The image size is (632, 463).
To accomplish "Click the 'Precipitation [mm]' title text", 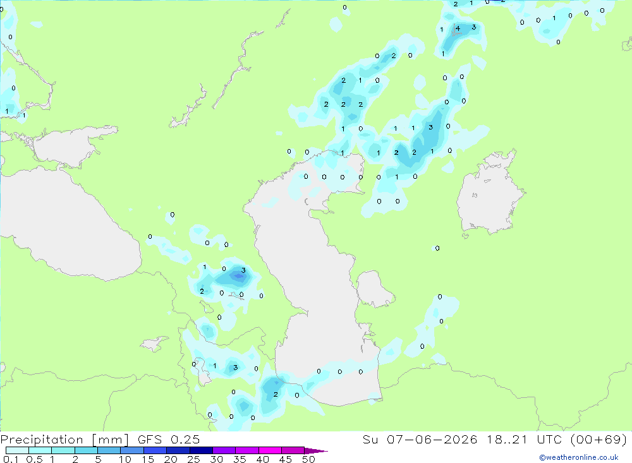I will [x=64, y=440].
